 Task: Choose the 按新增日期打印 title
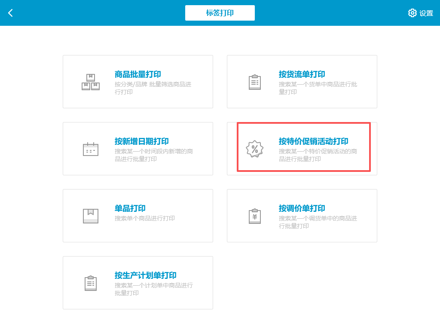[142, 141]
